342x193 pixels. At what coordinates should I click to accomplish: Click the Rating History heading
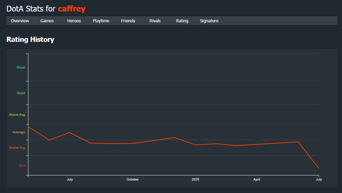(30, 39)
